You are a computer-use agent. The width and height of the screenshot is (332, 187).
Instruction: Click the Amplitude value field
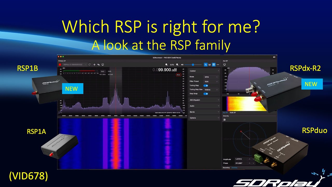point(241,159)
